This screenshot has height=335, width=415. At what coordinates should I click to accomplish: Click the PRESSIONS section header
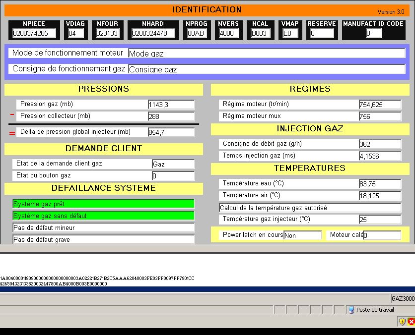tap(103, 89)
